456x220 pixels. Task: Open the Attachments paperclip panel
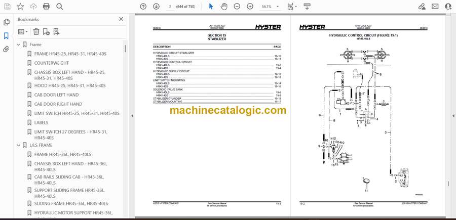[6, 49]
